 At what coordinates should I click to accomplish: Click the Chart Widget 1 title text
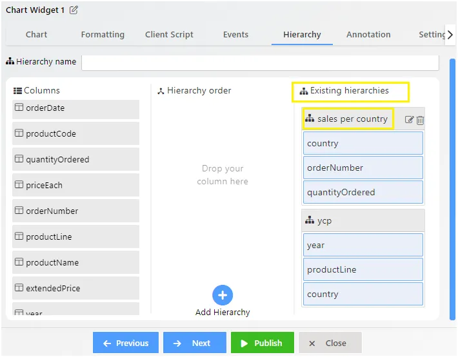(x=35, y=10)
